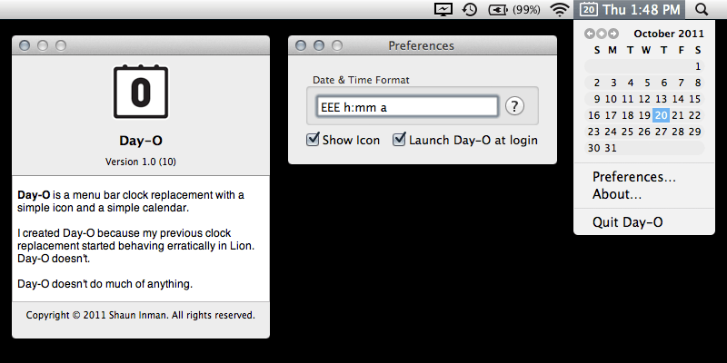Disable Launch Day-O at login checkbox
The image size is (727, 363).
coord(399,140)
